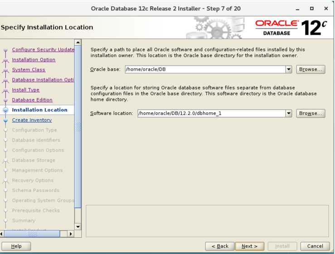Click into the Oracle base text field
Screen dimensions: 335x254
tap(205, 69)
